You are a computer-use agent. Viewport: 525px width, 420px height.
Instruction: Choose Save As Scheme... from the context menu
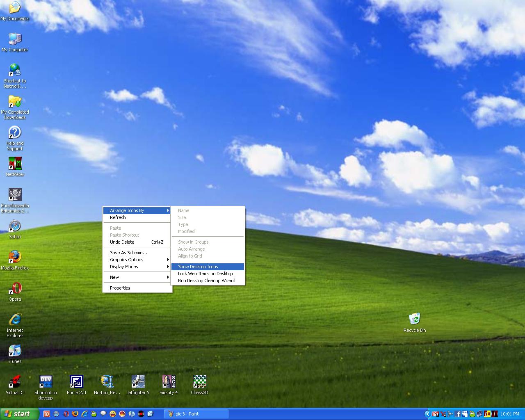coord(137,253)
